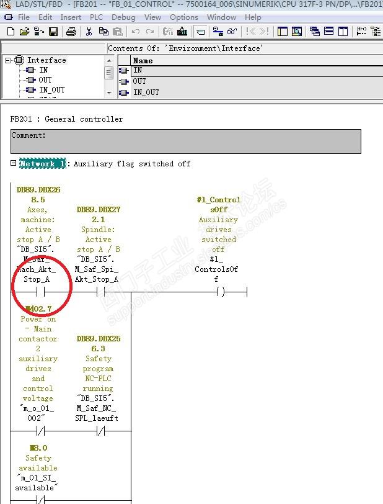Select the m_o_01_002 negated contact

click(x=40, y=431)
